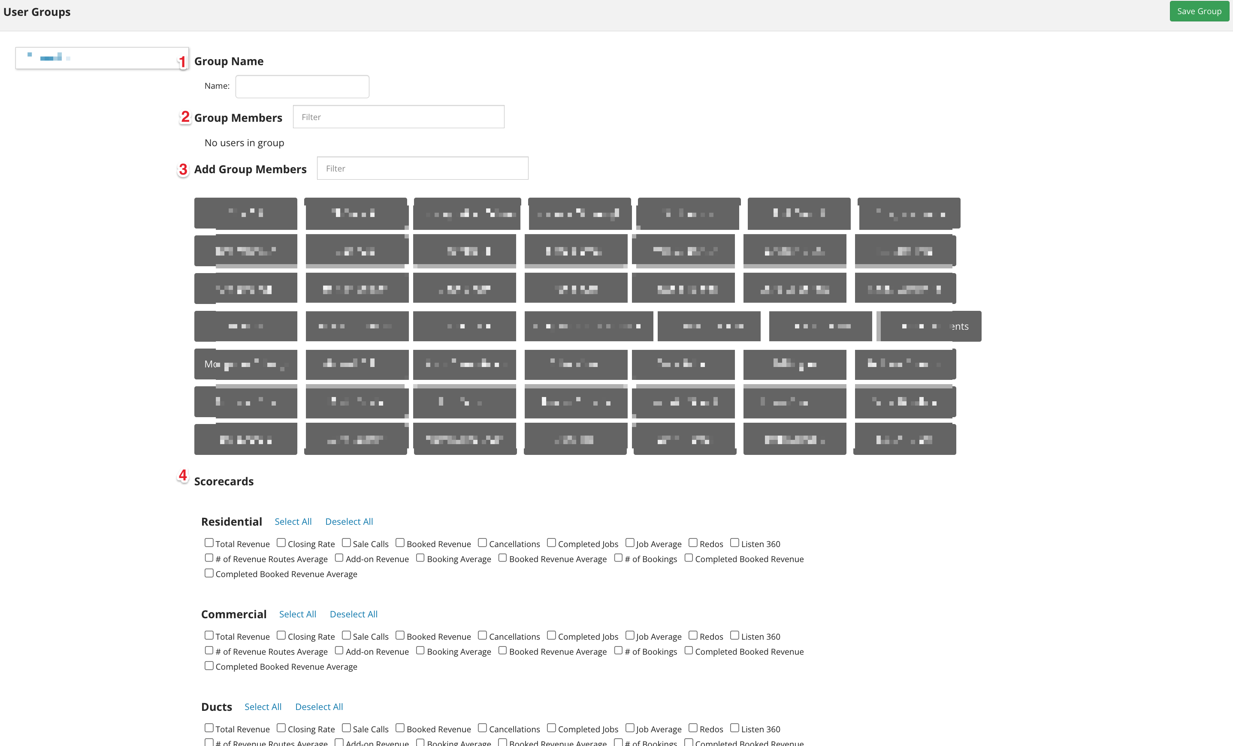Enable Commercial Completed Booked Revenue Average
The image size is (1233, 746).
click(209, 665)
